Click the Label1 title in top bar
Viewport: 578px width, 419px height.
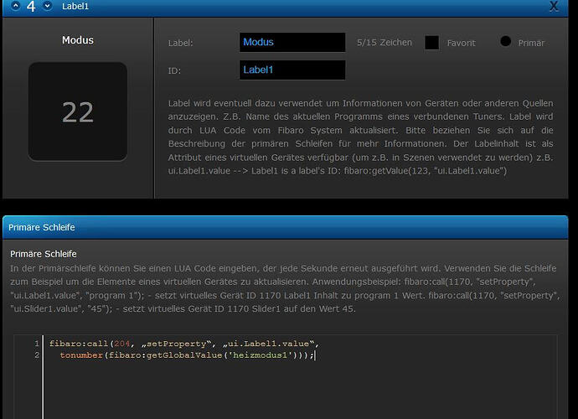pos(75,7)
